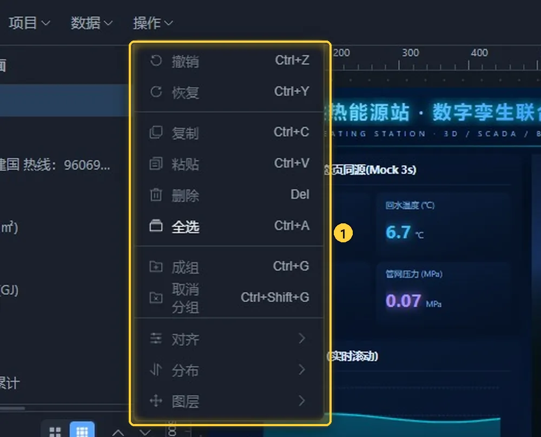The height and width of the screenshot is (437, 541).
Task: Click the undo arrow icon beside 撤销
Action: 156,61
